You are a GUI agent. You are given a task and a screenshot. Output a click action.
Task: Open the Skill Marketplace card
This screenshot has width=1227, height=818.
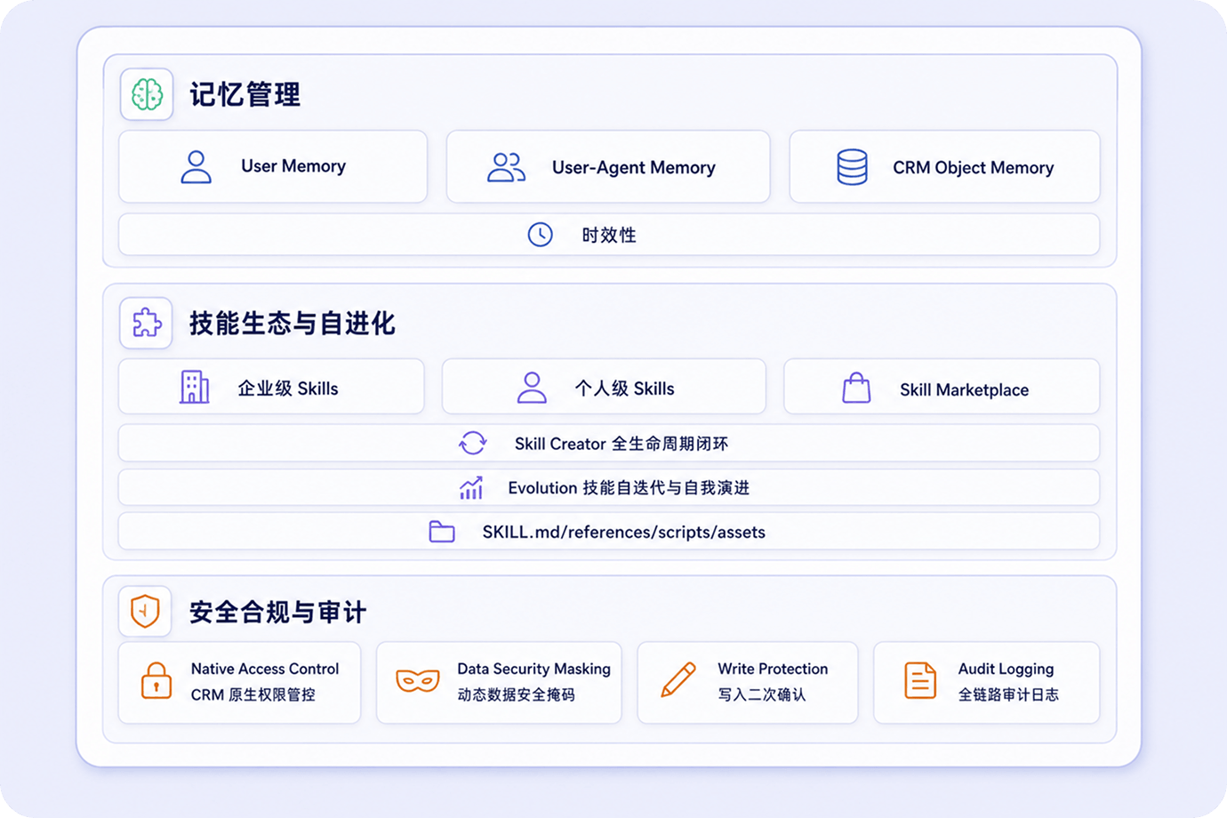tap(942, 387)
